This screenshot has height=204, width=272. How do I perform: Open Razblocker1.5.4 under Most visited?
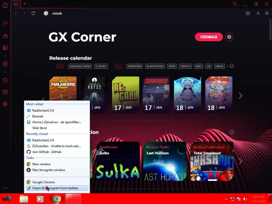click(x=57, y=110)
